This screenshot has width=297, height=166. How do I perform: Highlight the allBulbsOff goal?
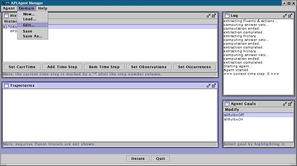pyautogui.click(x=234, y=115)
